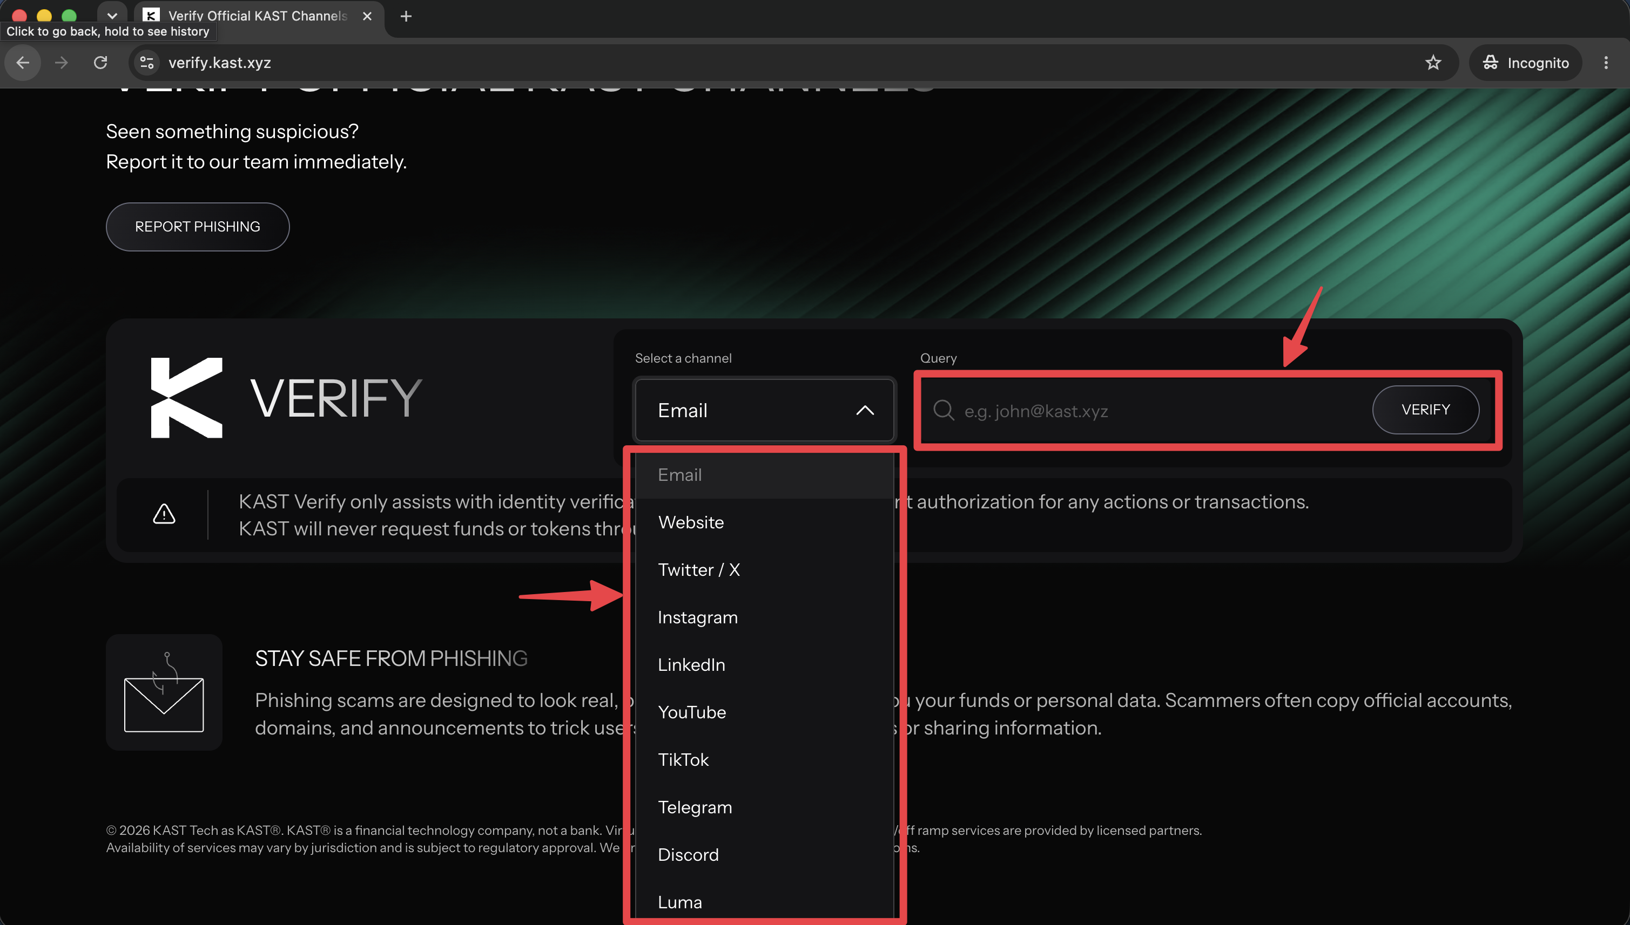Click the KAST logo in Verify panel
The width and height of the screenshot is (1630, 925).
point(186,398)
